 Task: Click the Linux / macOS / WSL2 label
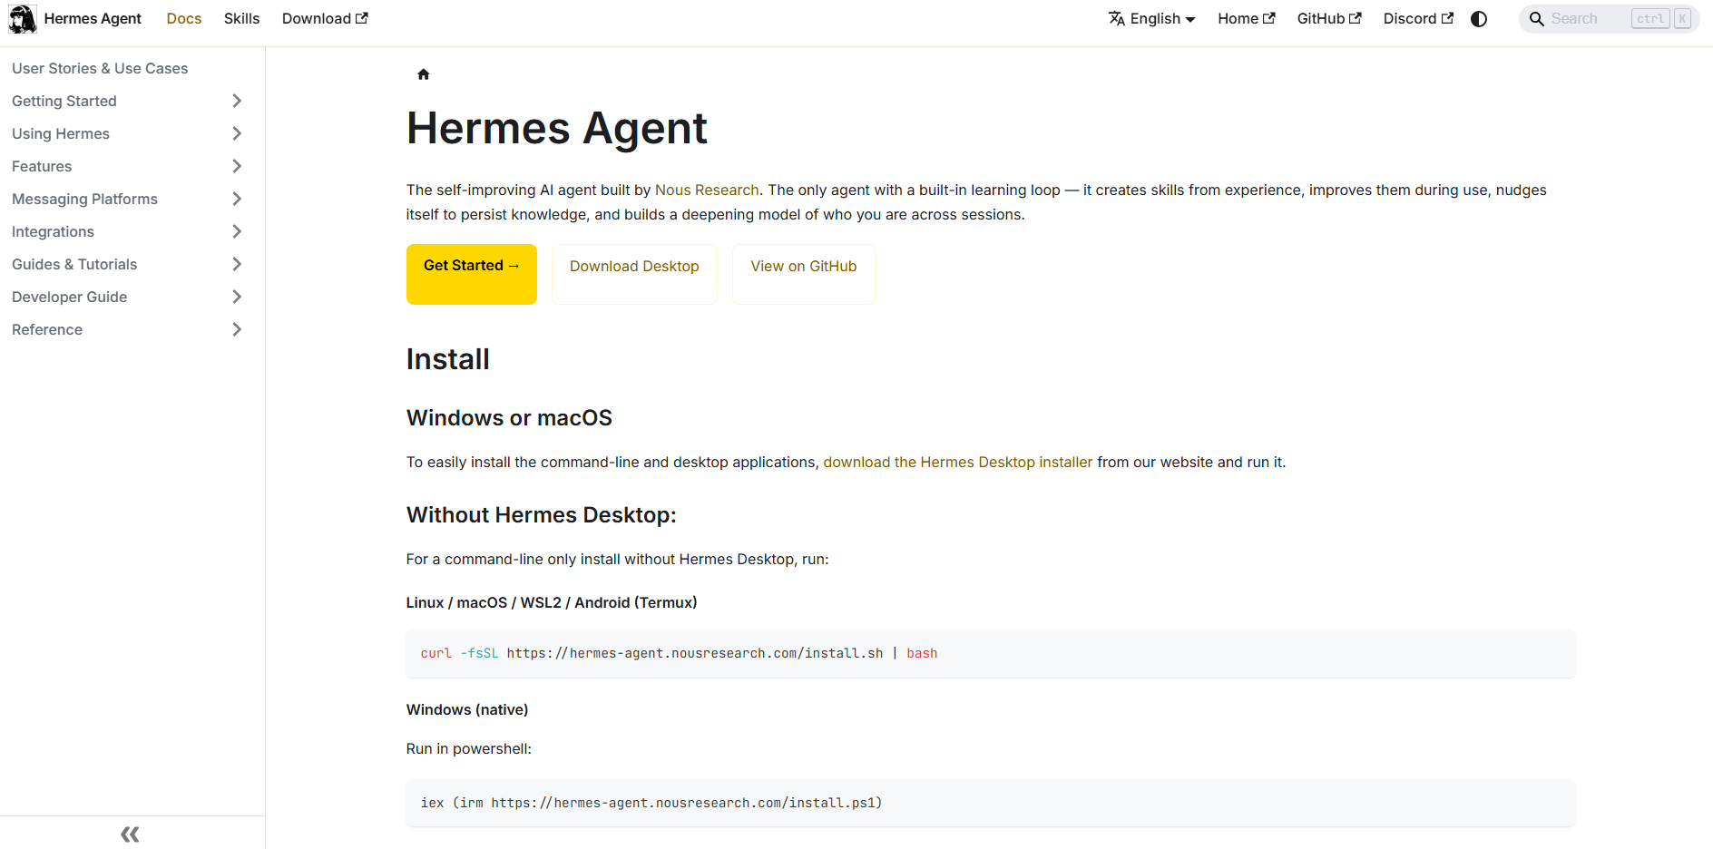click(552, 602)
